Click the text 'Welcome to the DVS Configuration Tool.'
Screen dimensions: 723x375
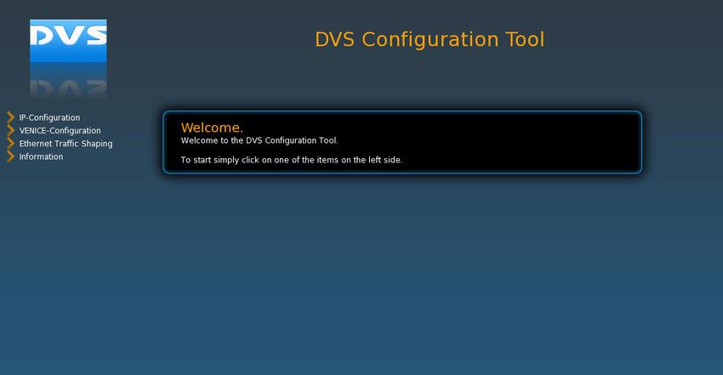click(259, 140)
